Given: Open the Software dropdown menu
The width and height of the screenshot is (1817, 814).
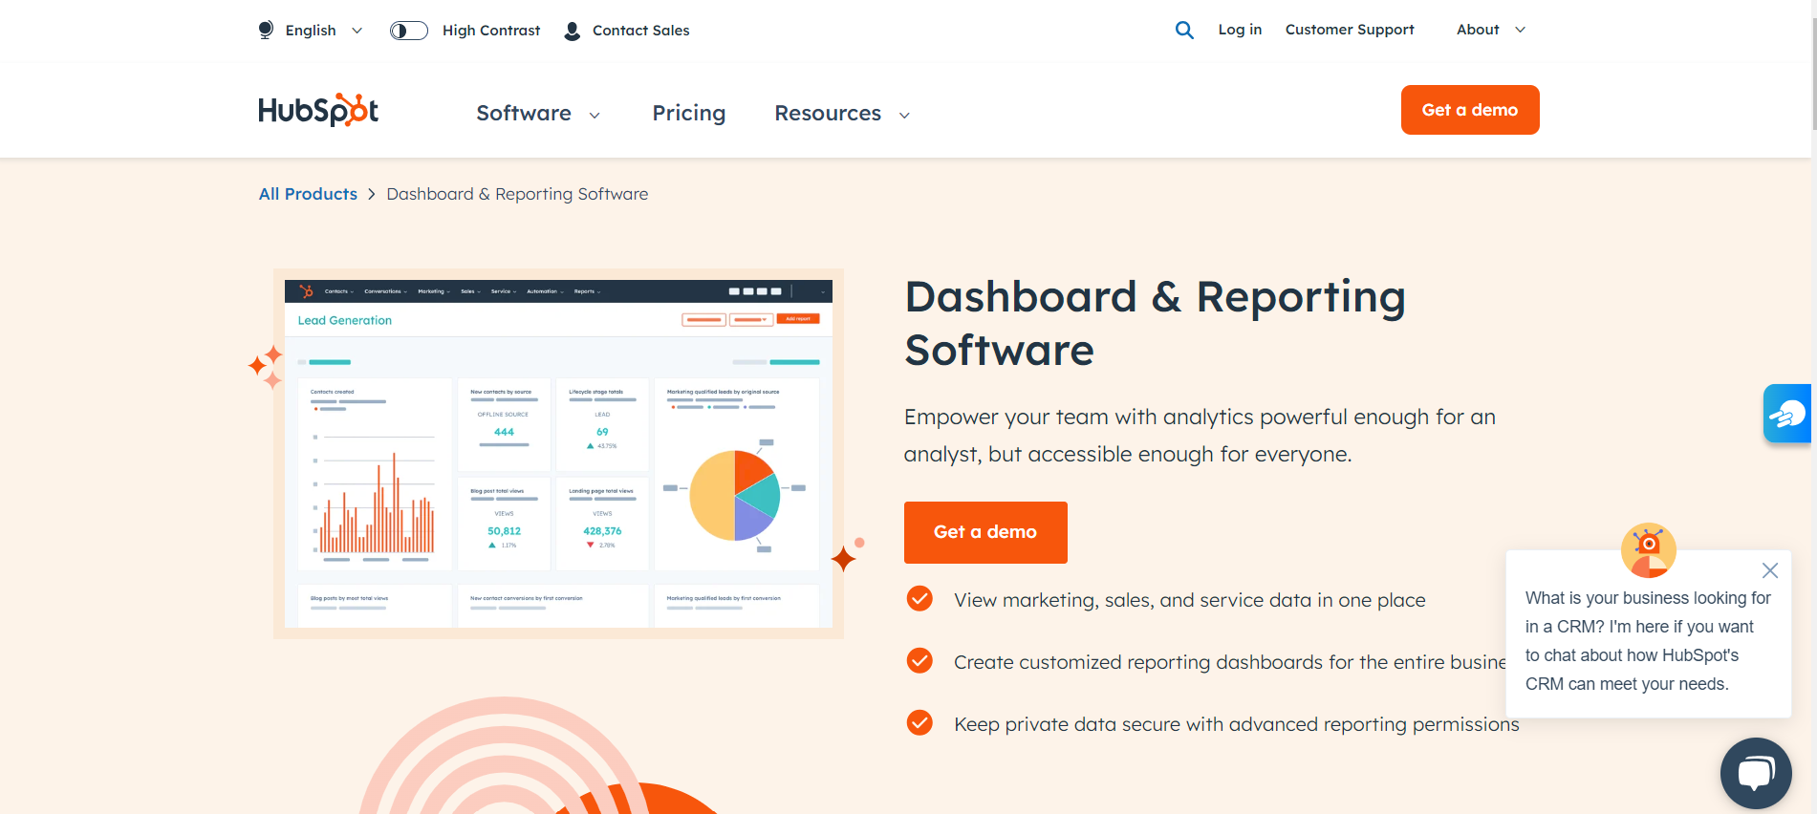Looking at the screenshot, I should pyautogui.click(x=538, y=114).
